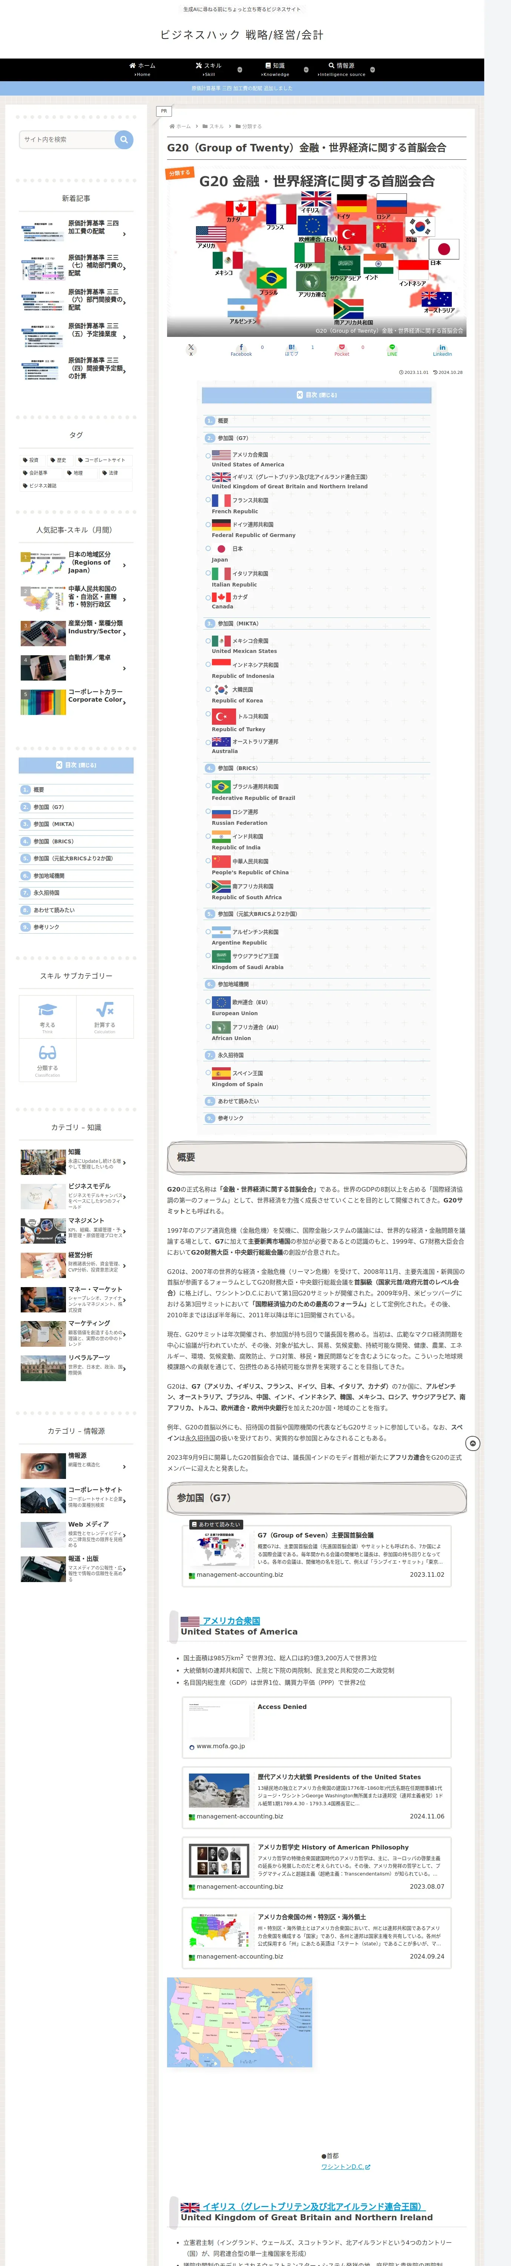Screen dimensions: 511x2266
Task: Open 情報源 in the top navigation
Action: (x=342, y=69)
